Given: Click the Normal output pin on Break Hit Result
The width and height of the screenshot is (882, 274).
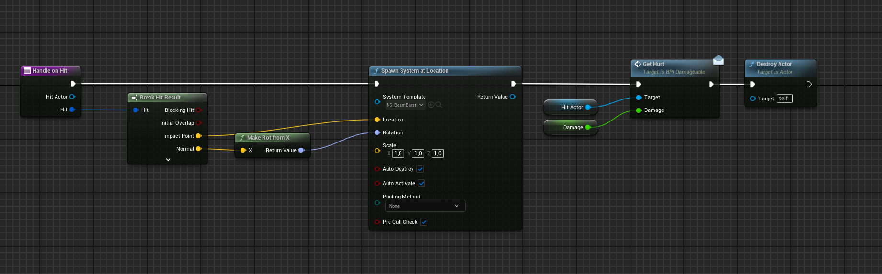Looking at the screenshot, I should [x=199, y=149].
